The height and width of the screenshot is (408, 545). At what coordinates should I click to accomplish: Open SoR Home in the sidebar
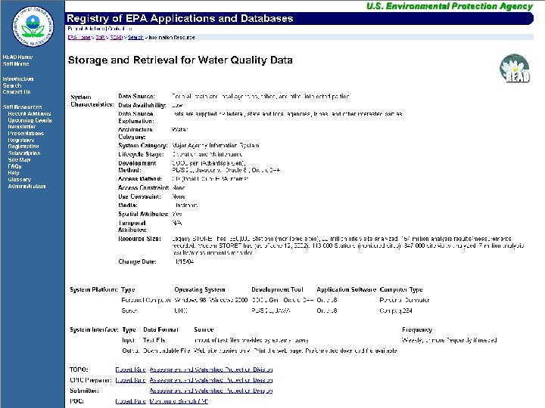tap(16, 63)
